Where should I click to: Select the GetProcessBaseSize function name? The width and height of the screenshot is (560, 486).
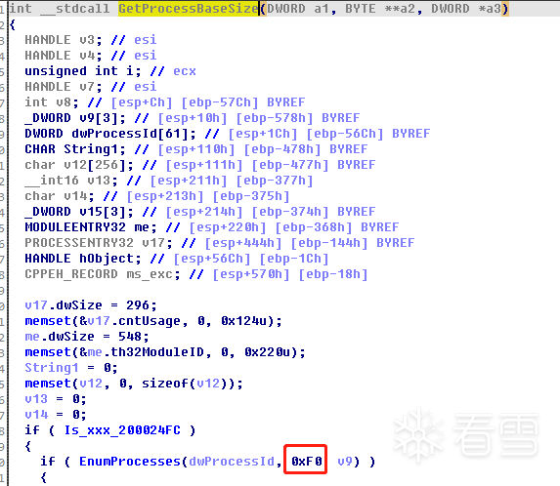(189, 8)
